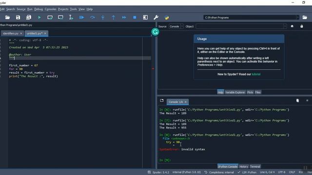Open Preferences with the wrench icon
This screenshot has width=312, height=175.
click(x=156, y=17)
